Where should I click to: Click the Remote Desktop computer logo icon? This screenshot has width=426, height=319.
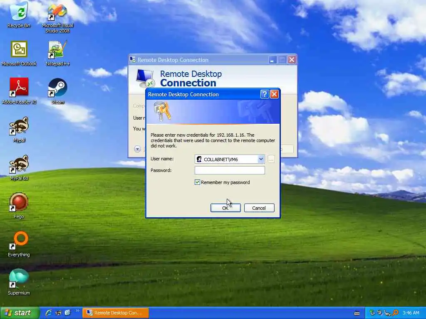click(145, 79)
